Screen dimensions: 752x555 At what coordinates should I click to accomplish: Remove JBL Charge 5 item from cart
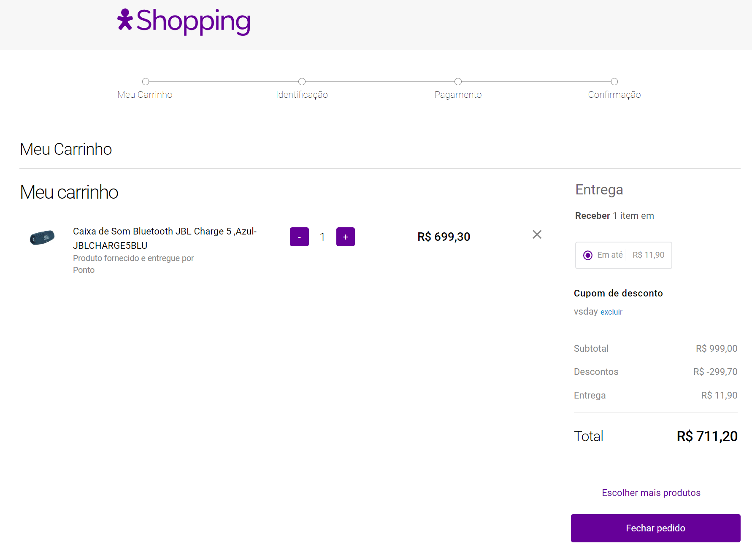click(537, 234)
